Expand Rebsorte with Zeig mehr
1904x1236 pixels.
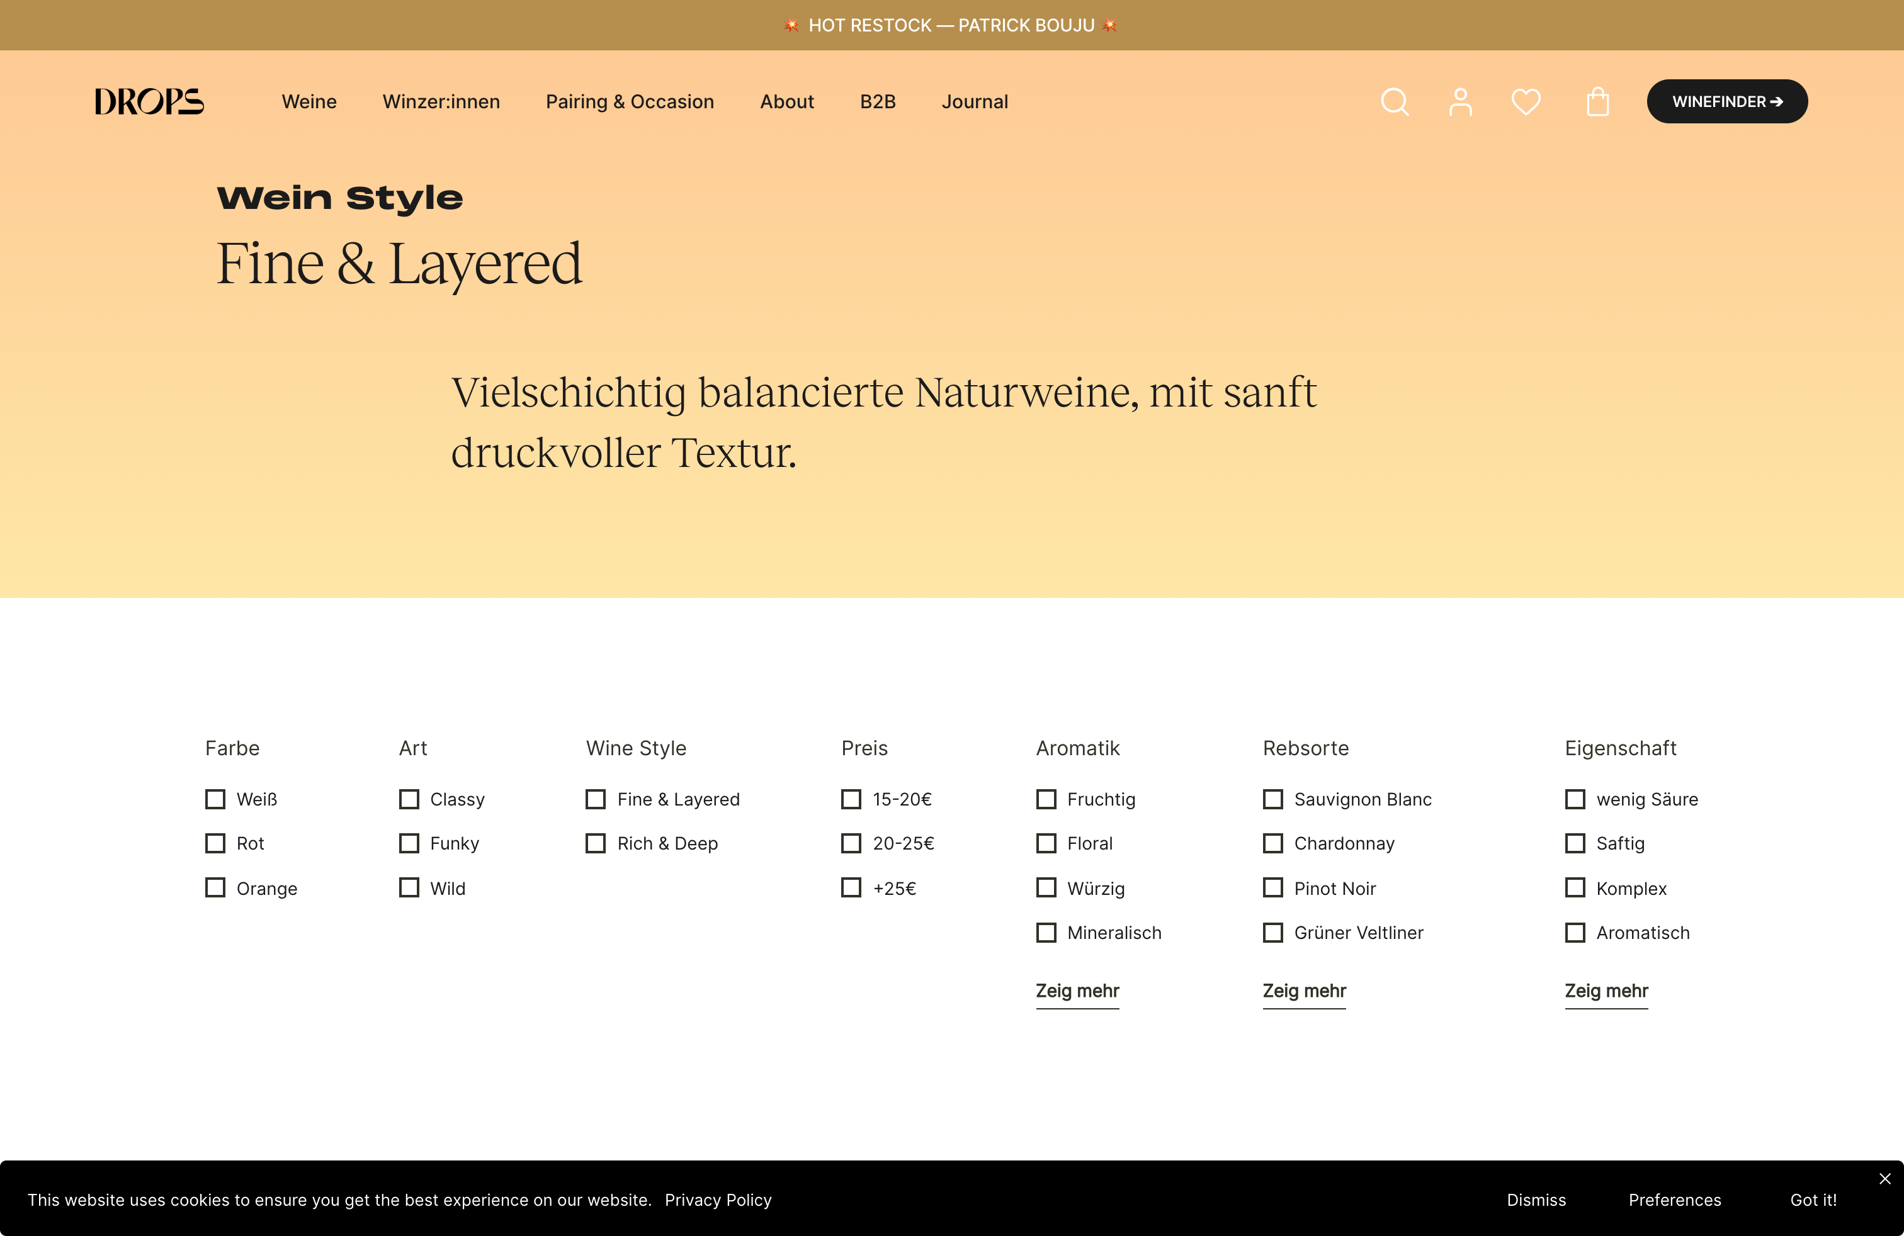point(1304,991)
